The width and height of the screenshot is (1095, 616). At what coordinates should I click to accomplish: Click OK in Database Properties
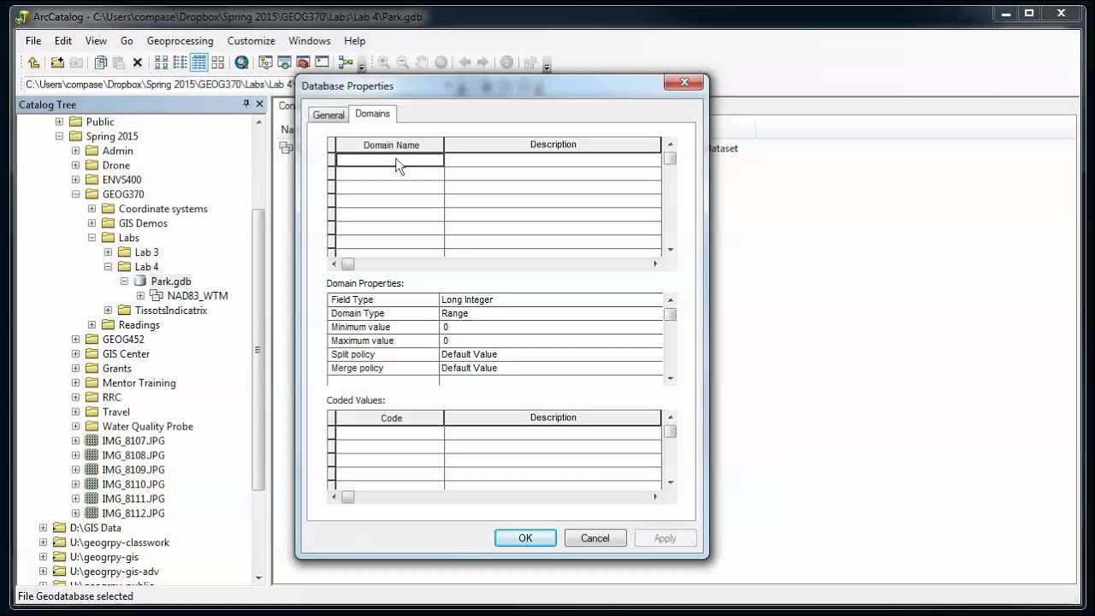point(525,538)
